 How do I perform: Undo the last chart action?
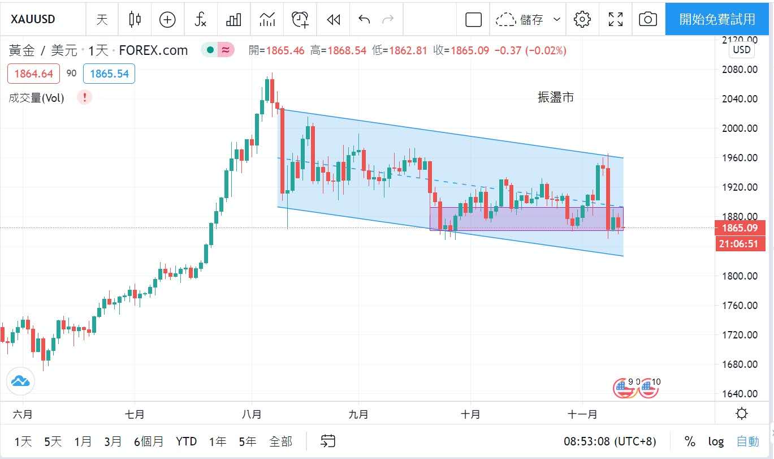(364, 20)
